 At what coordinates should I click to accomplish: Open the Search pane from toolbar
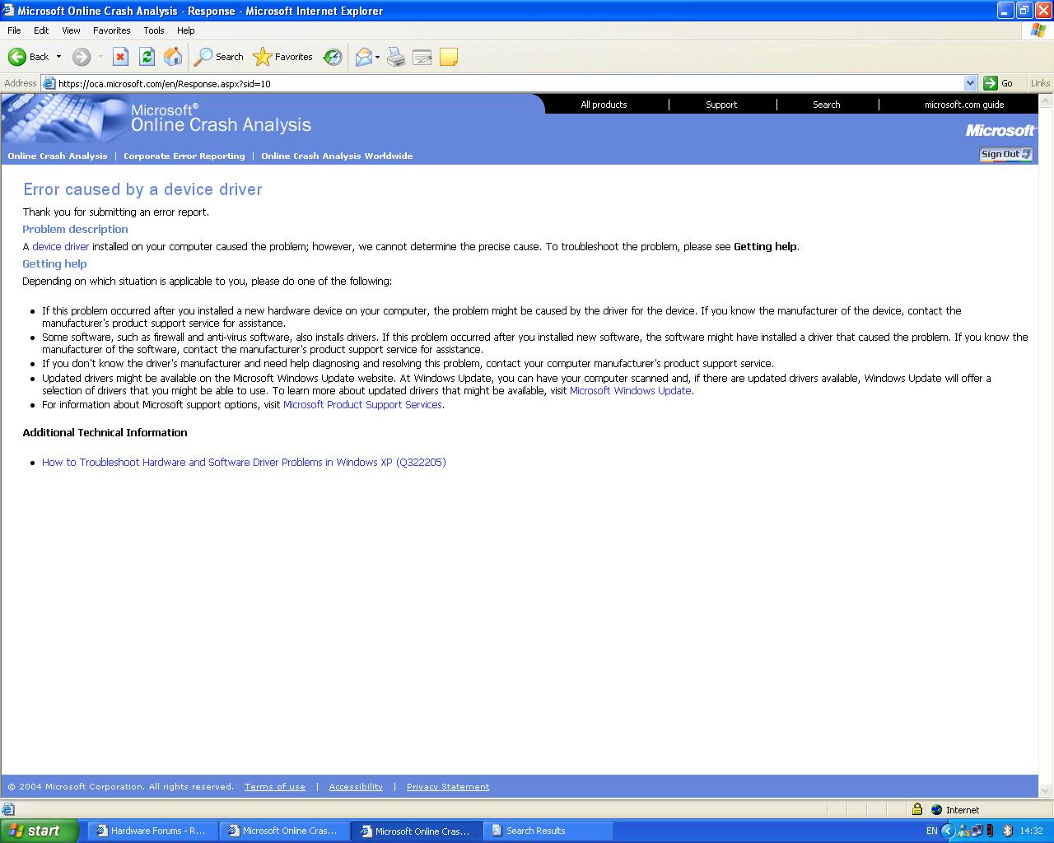point(219,57)
